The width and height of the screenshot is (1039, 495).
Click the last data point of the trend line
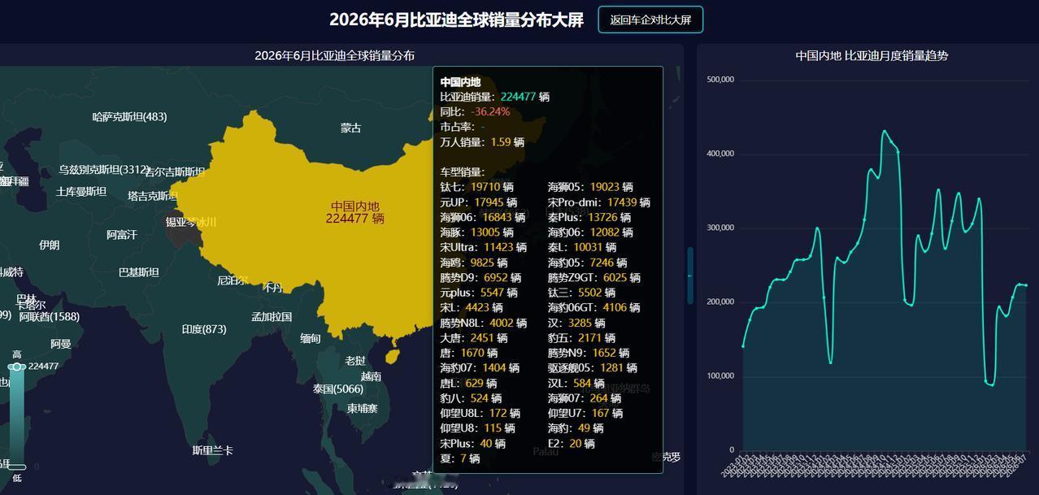pos(1026,285)
